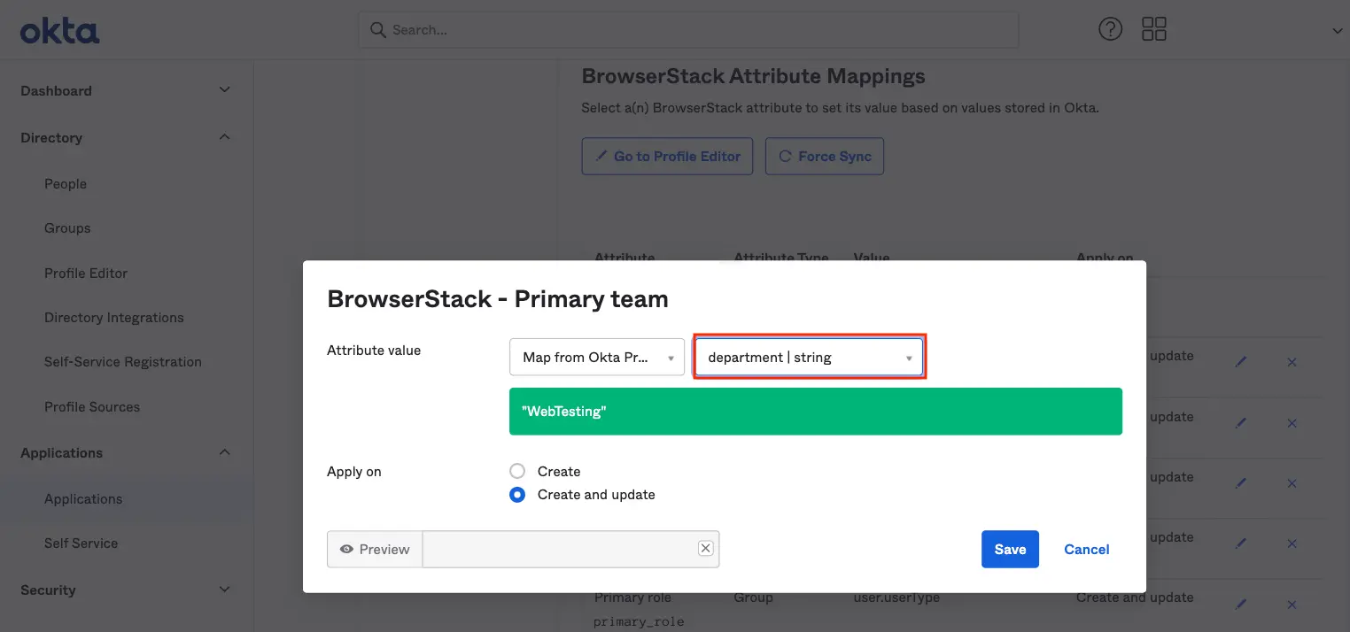Click the search magnifier icon

(377, 30)
